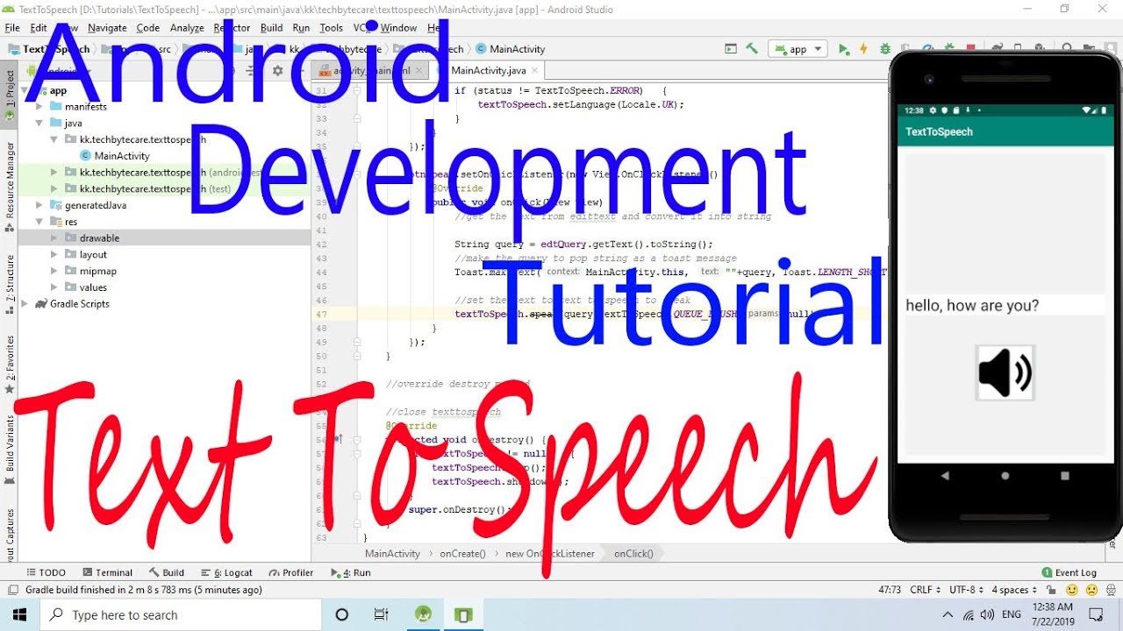
Task: Open the CRLF line separator dropdown
Action: click(925, 590)
